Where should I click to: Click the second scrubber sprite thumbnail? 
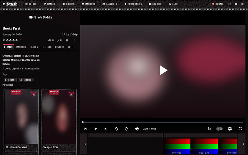tap(204, 146)
